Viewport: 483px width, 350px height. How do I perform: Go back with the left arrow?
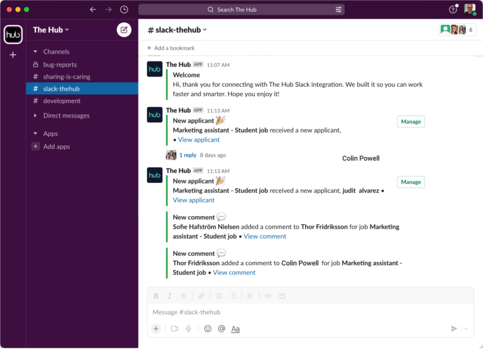(x=92, y=9)
